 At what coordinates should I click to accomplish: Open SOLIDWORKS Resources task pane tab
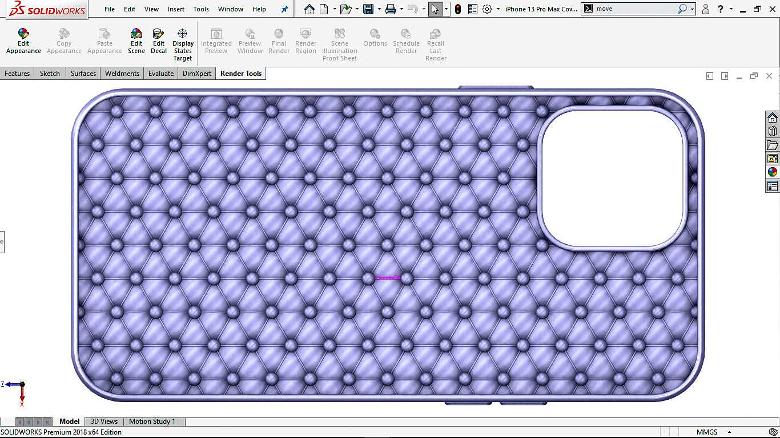773,117
